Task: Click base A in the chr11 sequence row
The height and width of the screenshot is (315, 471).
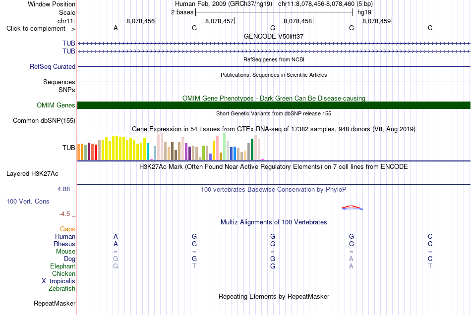Action: tap(116, 28)
